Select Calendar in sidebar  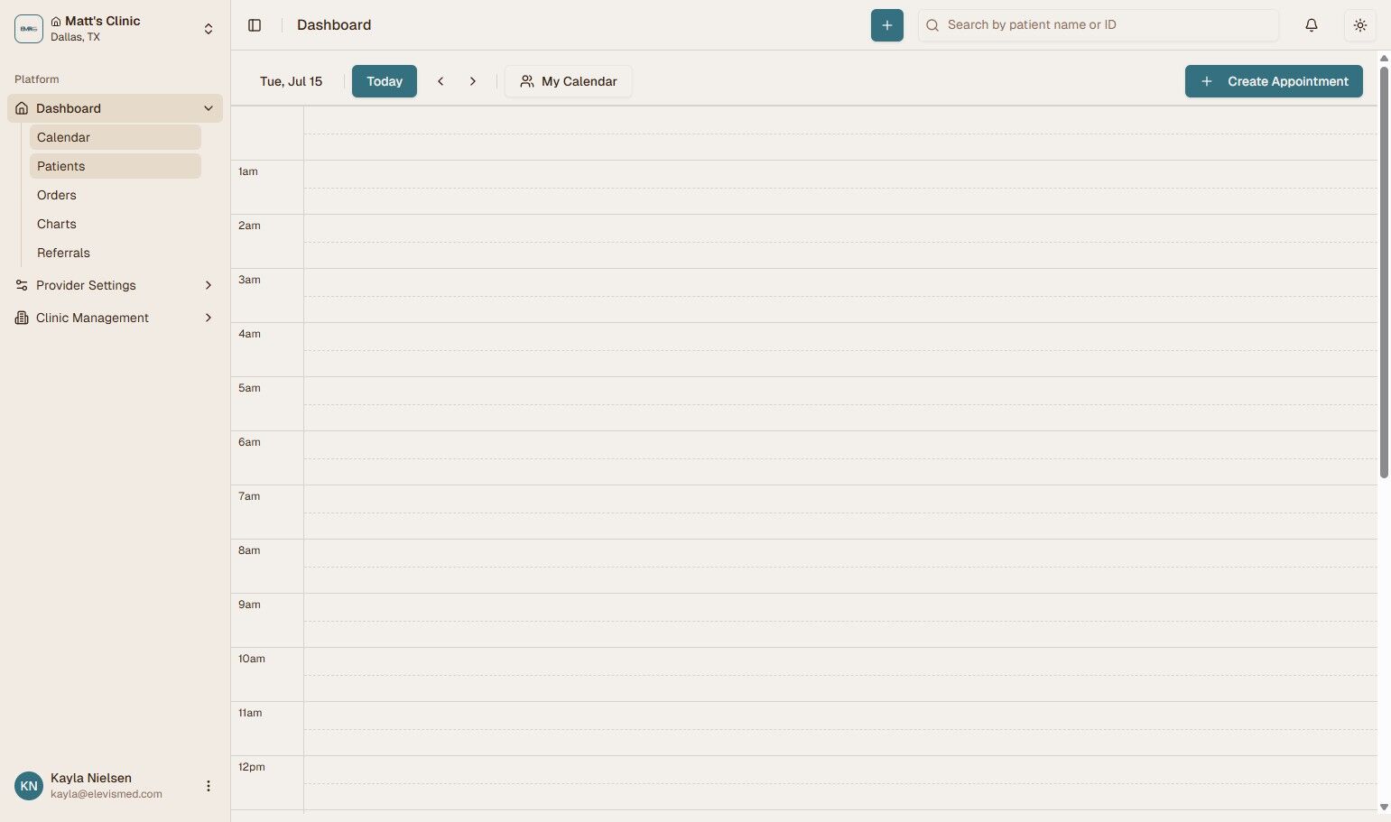[x=115, y=137]
